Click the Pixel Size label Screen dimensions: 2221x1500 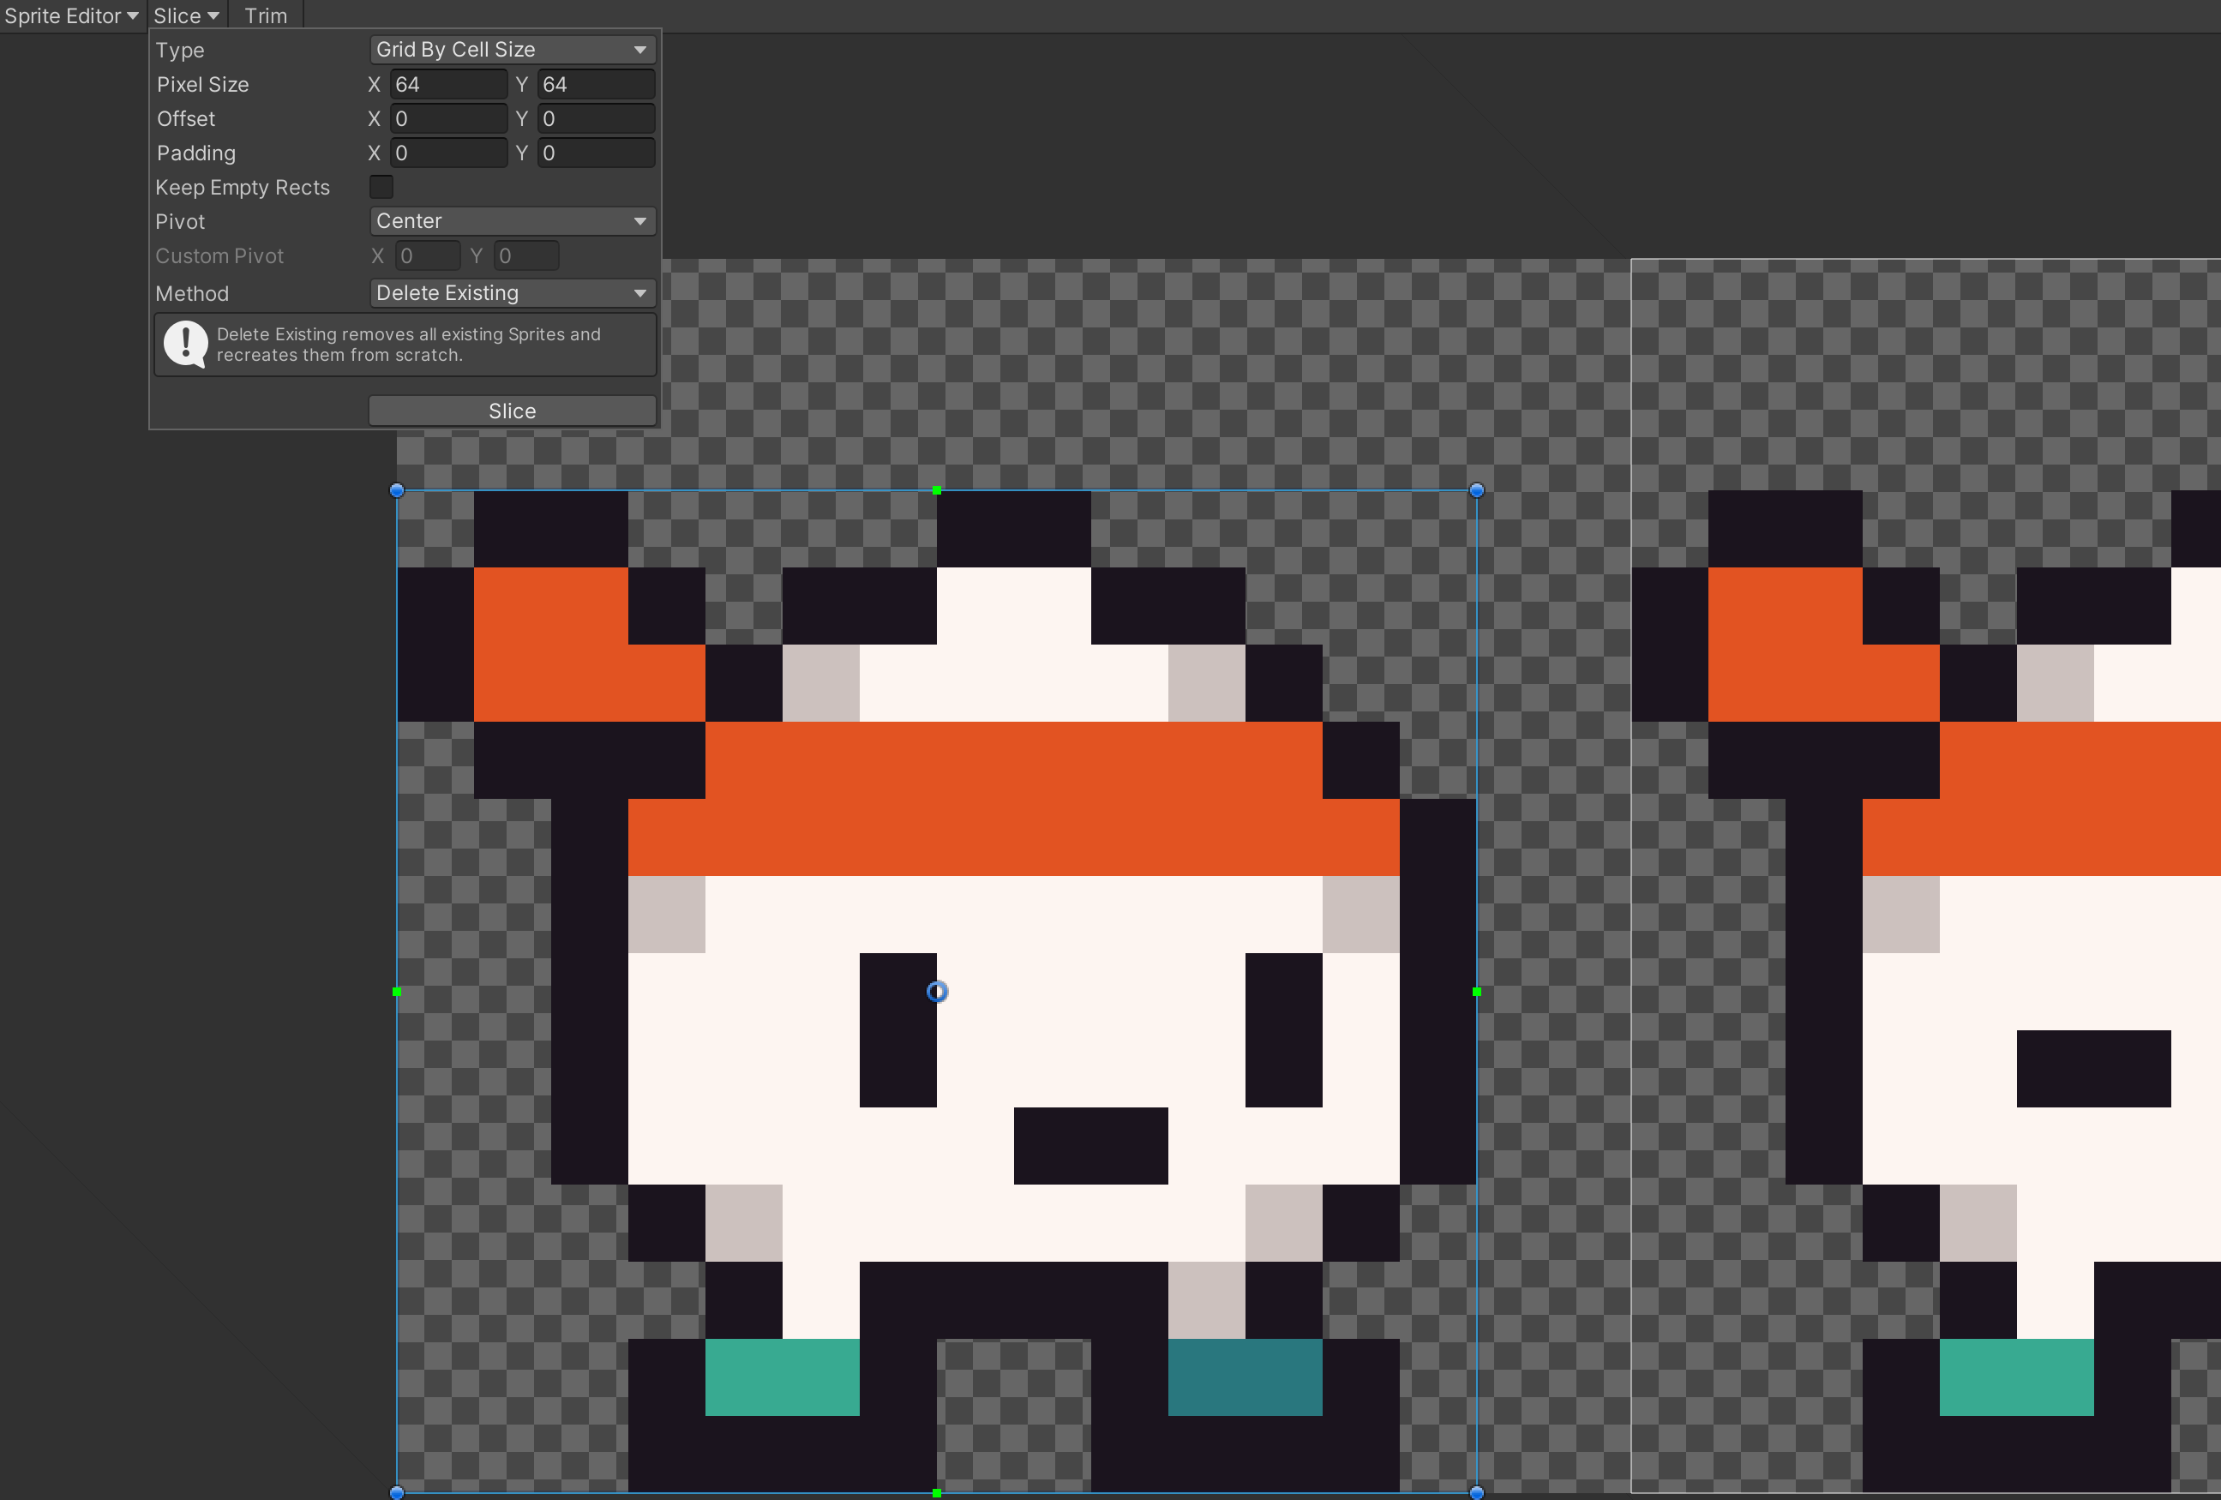[202, 84]
